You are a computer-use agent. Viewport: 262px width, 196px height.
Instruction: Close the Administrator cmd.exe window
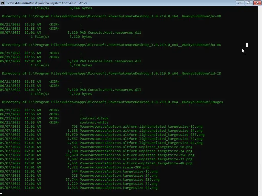tap(257, 3)
